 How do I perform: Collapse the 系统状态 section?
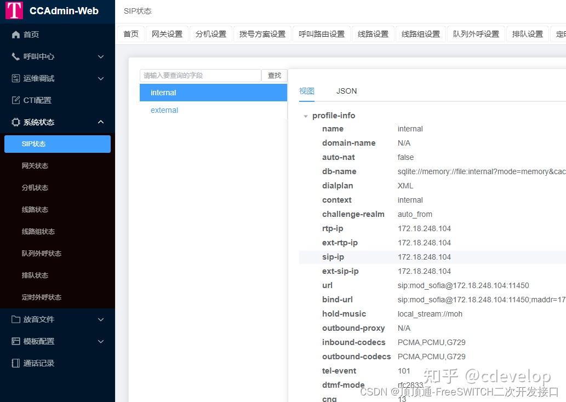100,122
